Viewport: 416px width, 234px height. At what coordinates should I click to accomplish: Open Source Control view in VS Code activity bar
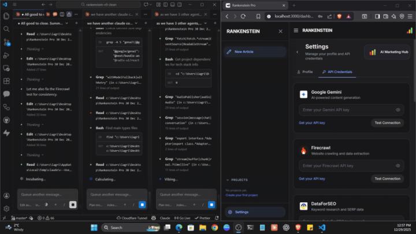6,42
